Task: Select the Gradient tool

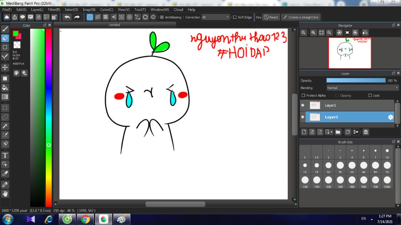Action: (5, 97)
